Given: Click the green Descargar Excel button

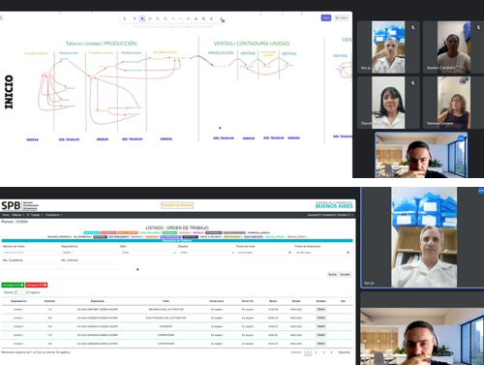Looking at the screenshot, I should coord(13,285).
